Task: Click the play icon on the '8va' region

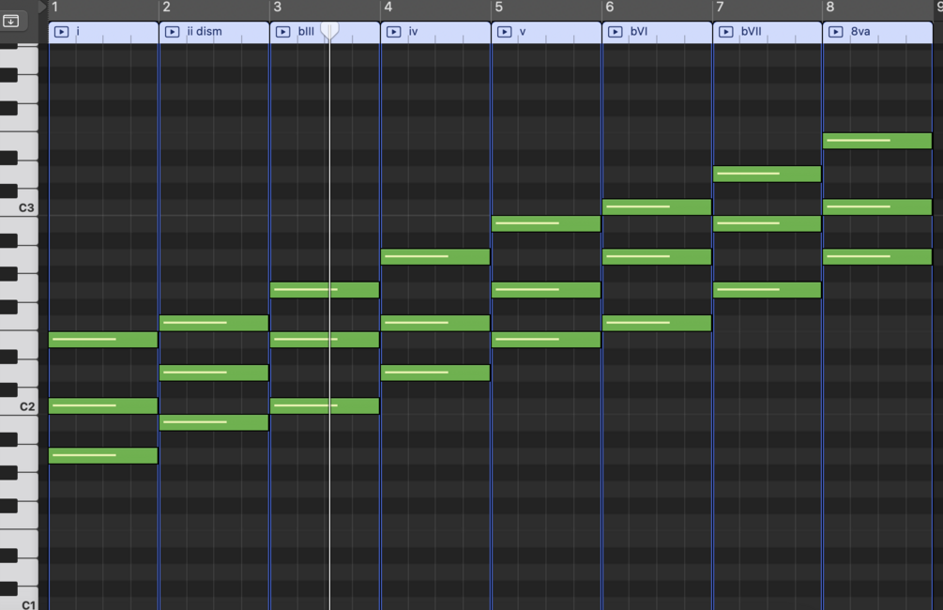Action: [836, 32]
